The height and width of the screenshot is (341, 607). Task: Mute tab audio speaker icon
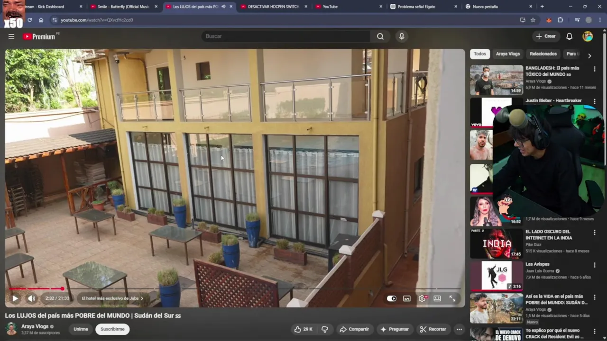coord(223,7)
